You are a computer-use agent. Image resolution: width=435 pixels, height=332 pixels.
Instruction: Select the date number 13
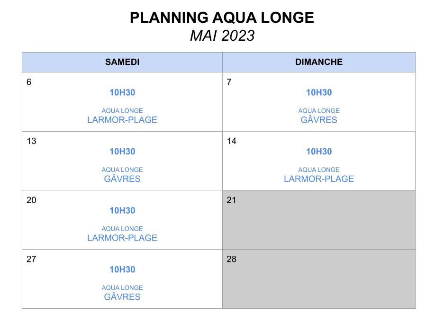pyautogui.click(x=31, y=141)
